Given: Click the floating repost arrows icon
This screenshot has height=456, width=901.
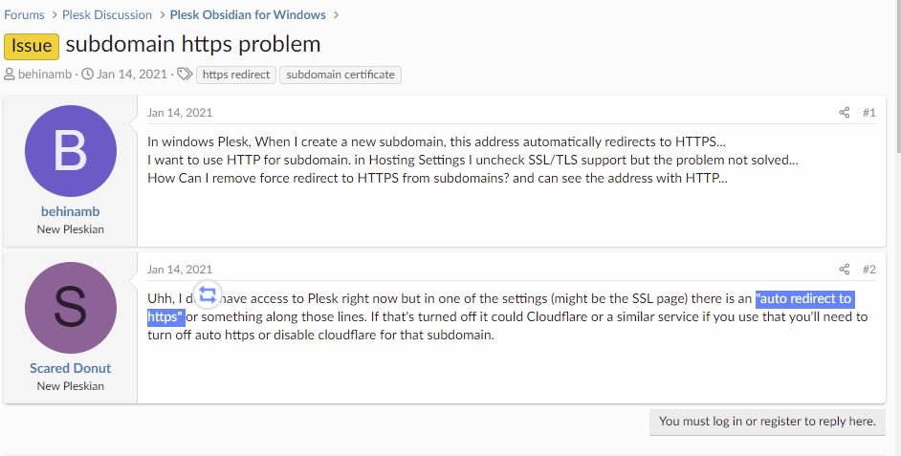Looking at the screenshot, I should [208, 294].
